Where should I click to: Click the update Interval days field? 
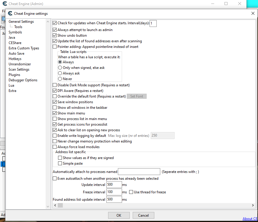pyautogui.click(x=153, y=23)
